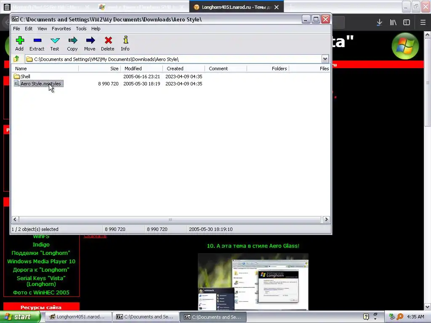Click the tray help question icon

[x=366, y=317]
